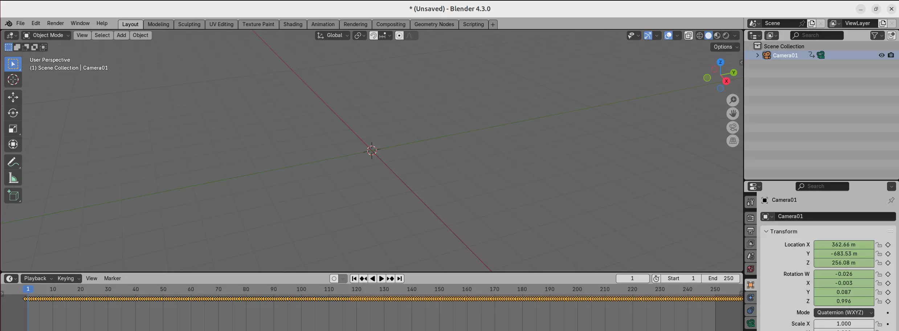Pin the Camera01 properties panel
The image size is (899, 331).
(x=891, y=200)
